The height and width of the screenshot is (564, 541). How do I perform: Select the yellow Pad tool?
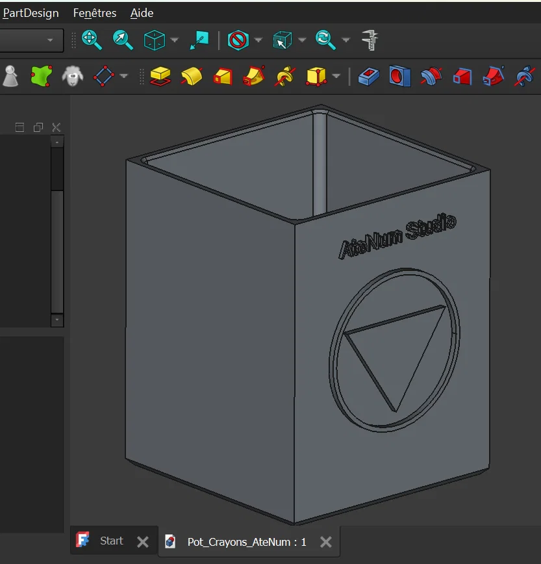point(160,76)
